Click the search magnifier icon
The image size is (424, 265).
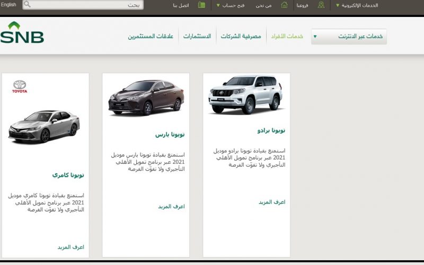pyautogui.click(x=27, y=4)
